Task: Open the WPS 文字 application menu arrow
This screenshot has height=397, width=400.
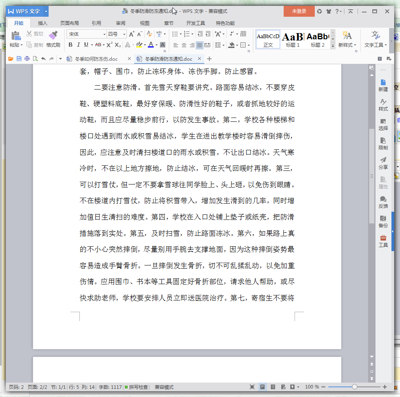Action: [x=46, y=11]
